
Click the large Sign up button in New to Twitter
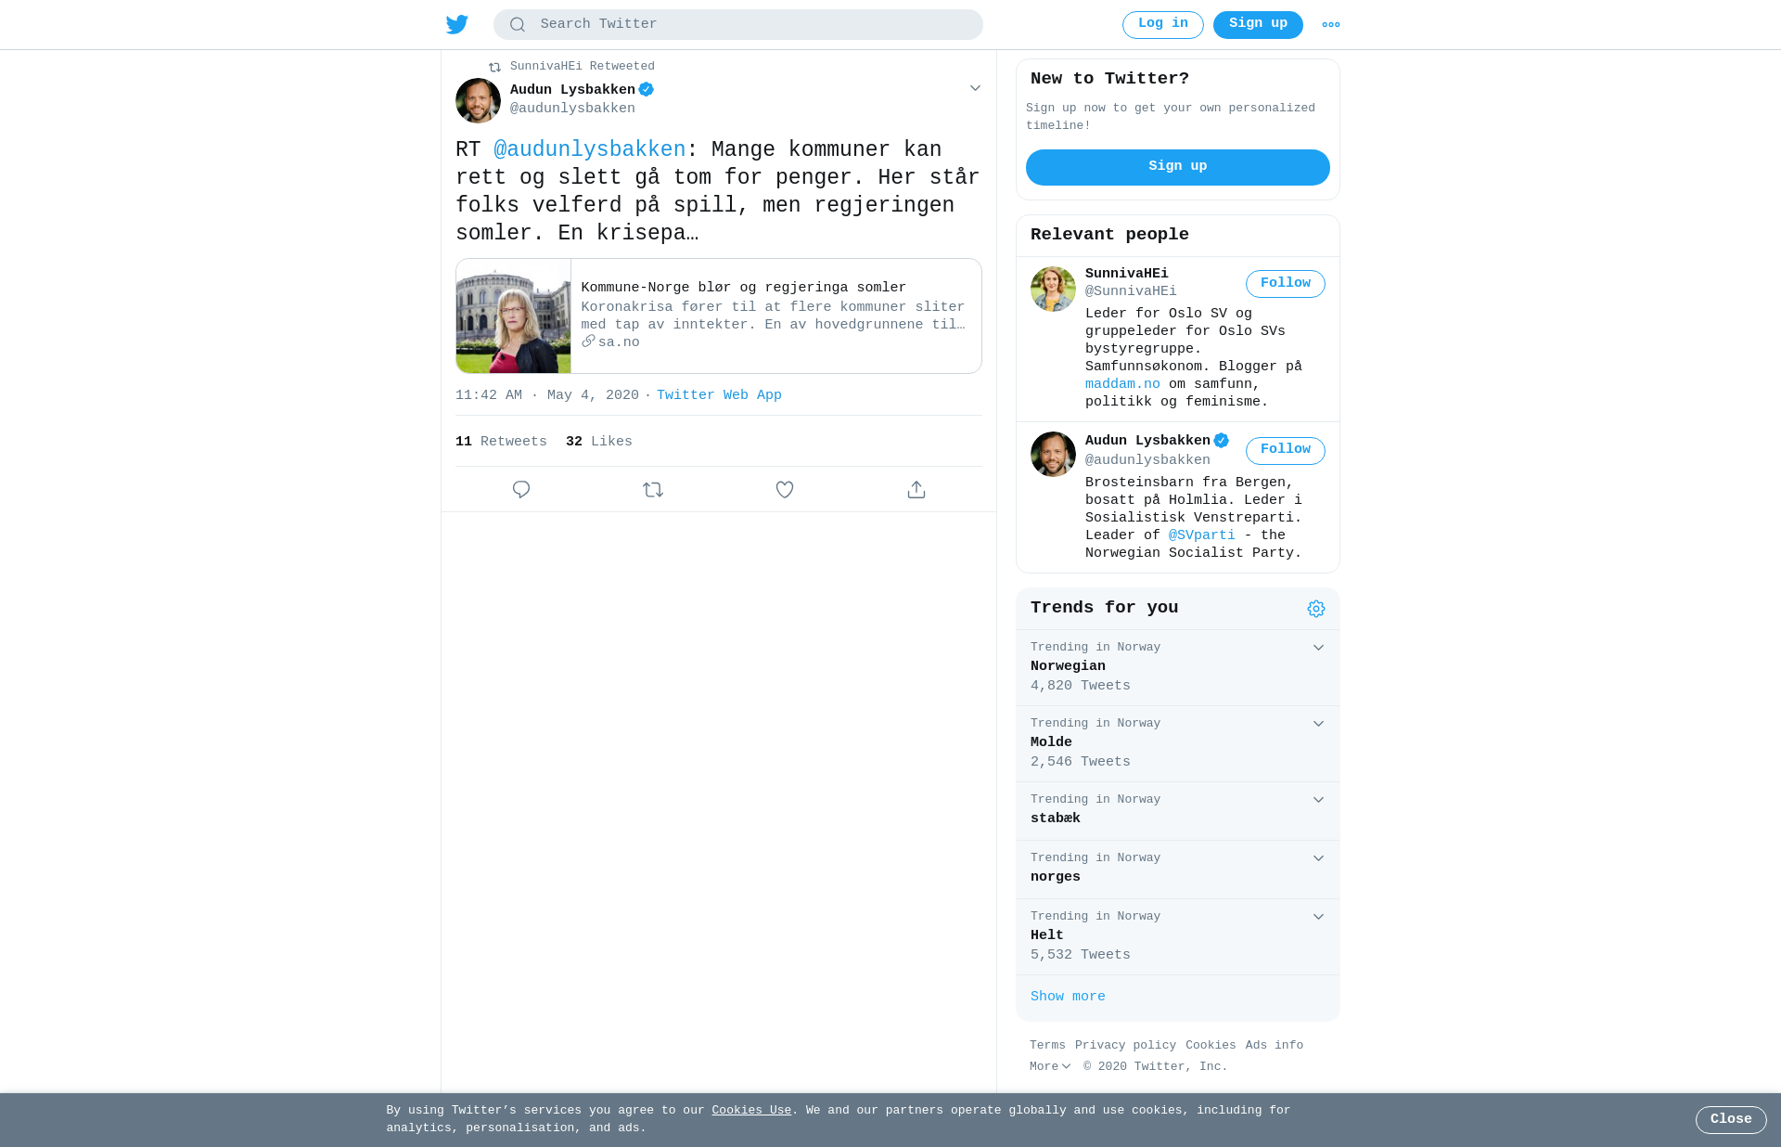click(x=1178, y=167)
